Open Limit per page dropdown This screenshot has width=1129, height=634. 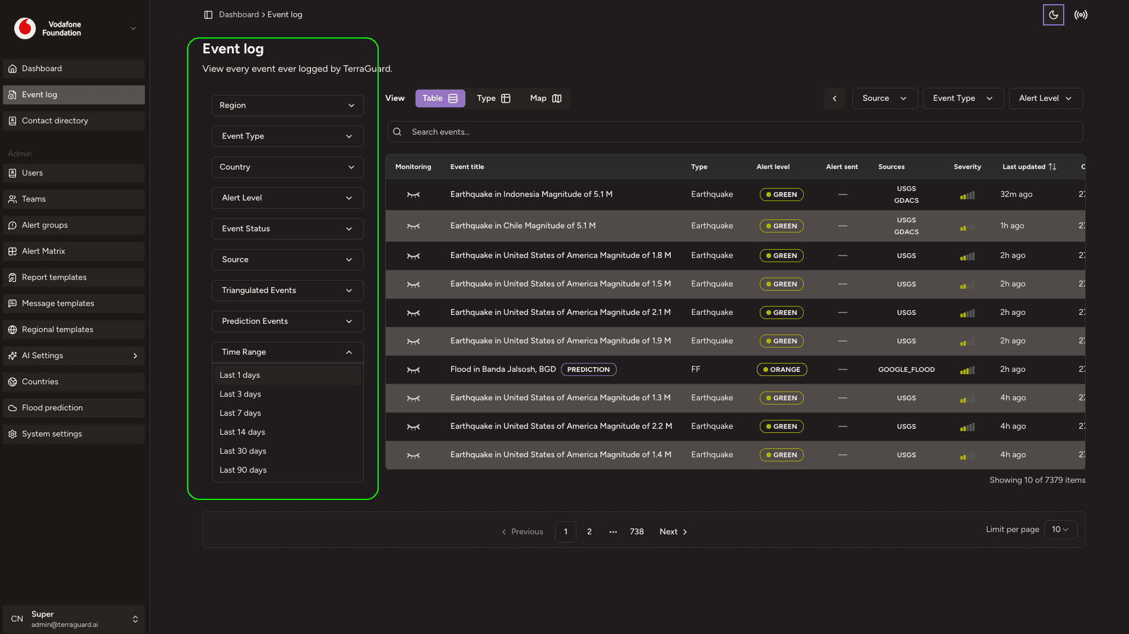[1061, 530]
